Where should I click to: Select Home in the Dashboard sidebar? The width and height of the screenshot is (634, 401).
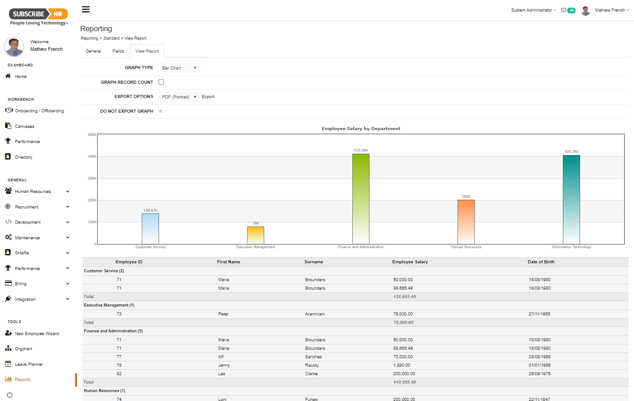point(21,76)
